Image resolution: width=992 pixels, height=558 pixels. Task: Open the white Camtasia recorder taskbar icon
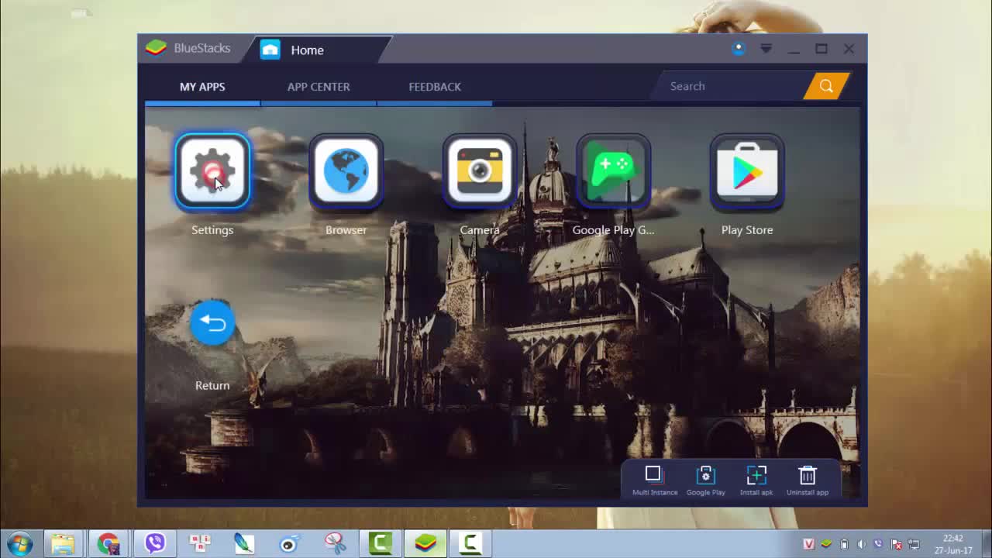coord(470,543)
